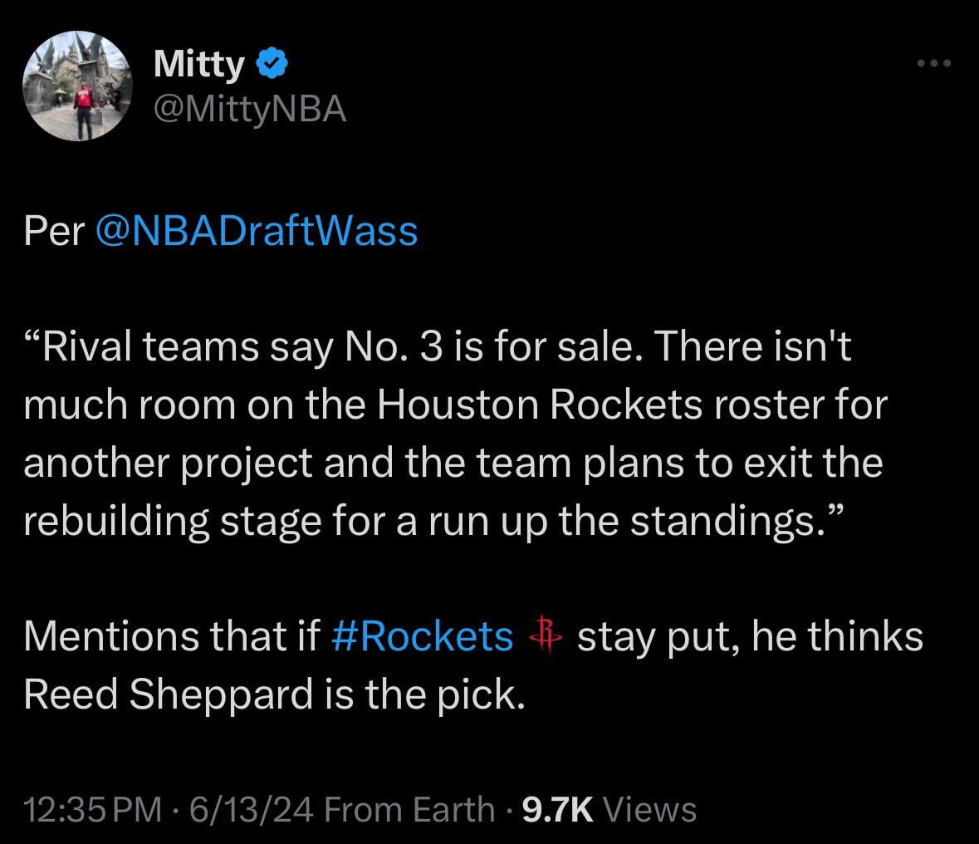Click the line mentioning Houston Rockets roster

point(455,405)
